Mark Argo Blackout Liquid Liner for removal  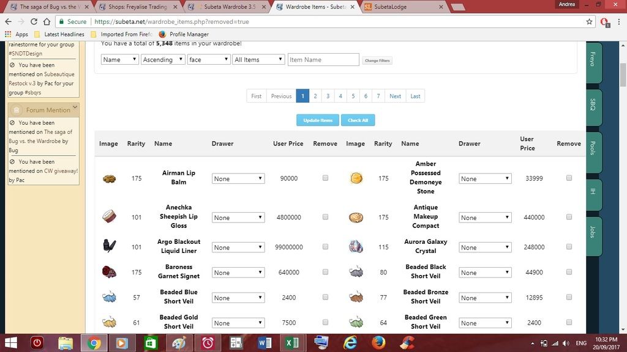[x=325, y=247]
